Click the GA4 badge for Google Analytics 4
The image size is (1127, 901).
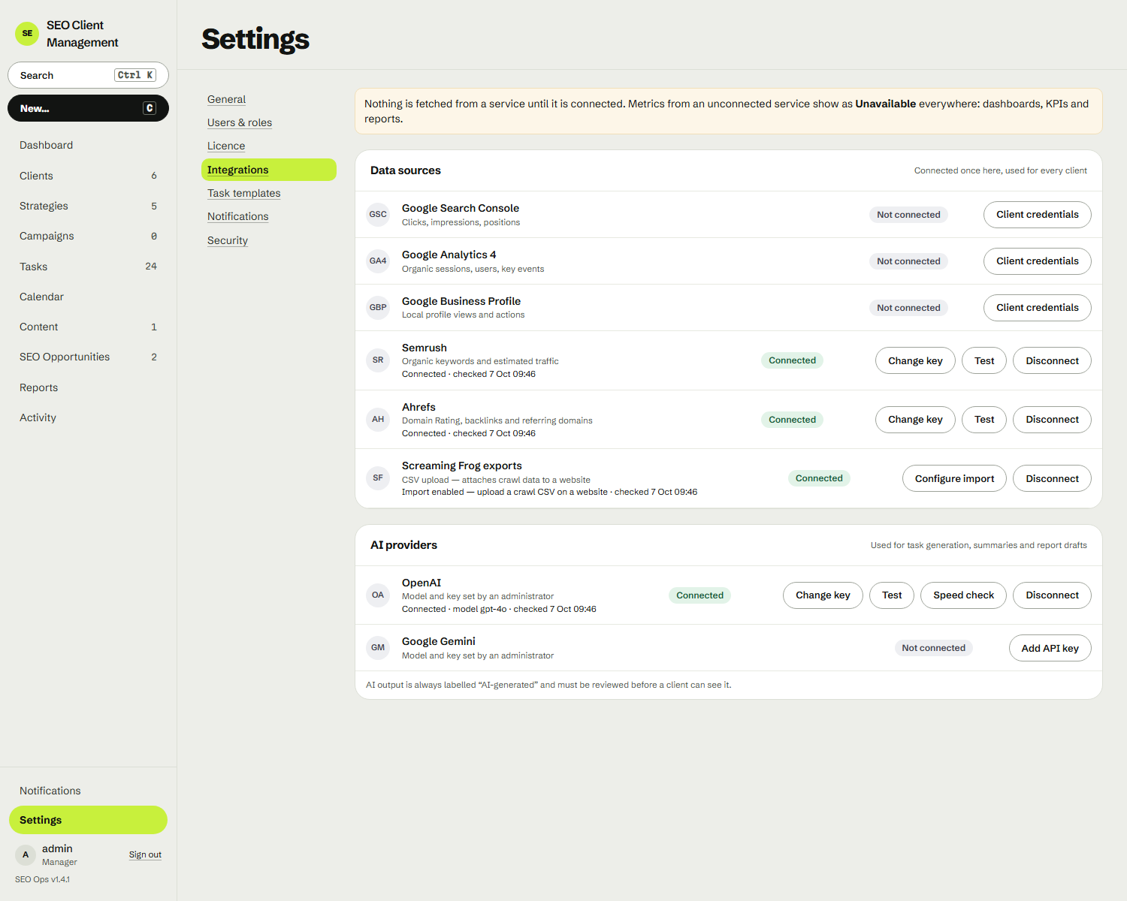[x=378, y=261]
